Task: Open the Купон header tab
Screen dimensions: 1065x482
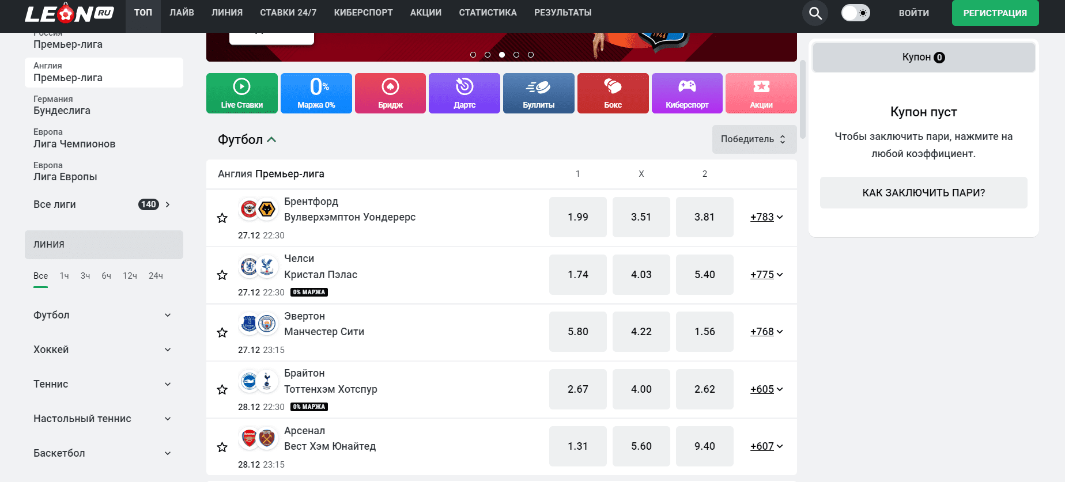Action: click(x=924, y=57)
